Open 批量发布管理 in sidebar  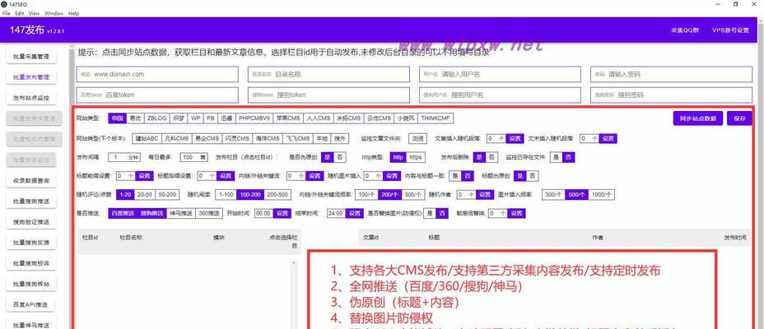coord(31,76)
